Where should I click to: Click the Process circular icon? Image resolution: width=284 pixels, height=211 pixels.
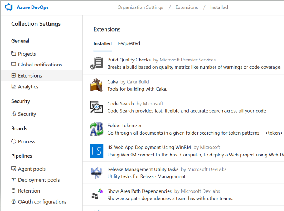[x=13, y=141]
